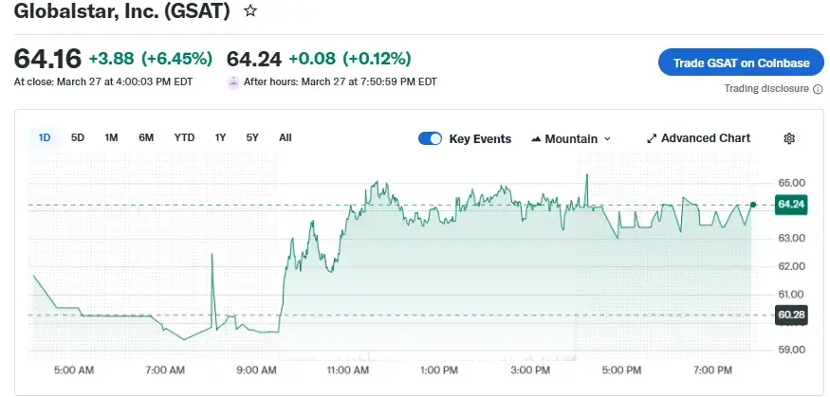Select the 1D time range tab
The width and height of the screenshot is (830, 397).
tap(45, 138)
